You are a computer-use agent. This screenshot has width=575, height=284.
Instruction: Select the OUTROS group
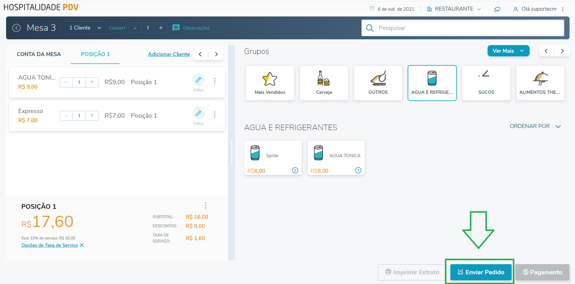pyautogui.click(x=378, y=83)
